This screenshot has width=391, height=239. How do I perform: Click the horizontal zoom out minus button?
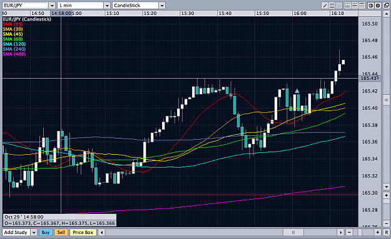point(349,232)
